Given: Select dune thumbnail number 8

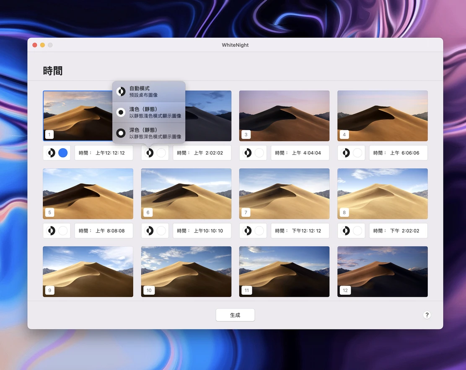Looking at the screenshot, I should pos(383,194).
